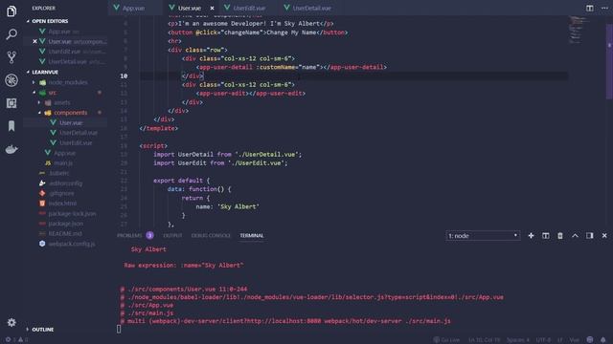Open UserDetail.vue in the components folder
The image size is (613, 344).
click(65, 133)
